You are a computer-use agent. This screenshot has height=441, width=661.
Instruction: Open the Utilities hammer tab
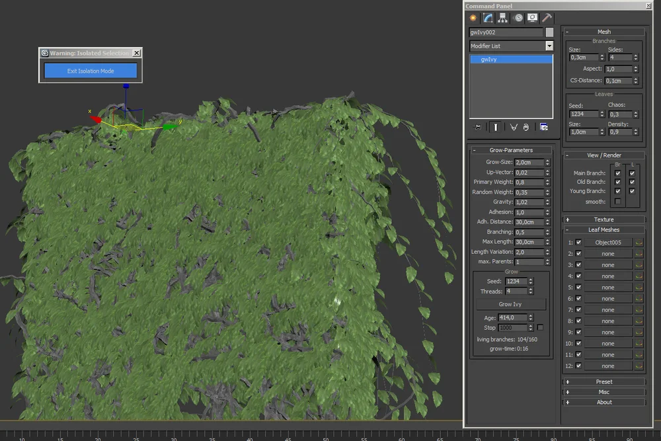547,18
